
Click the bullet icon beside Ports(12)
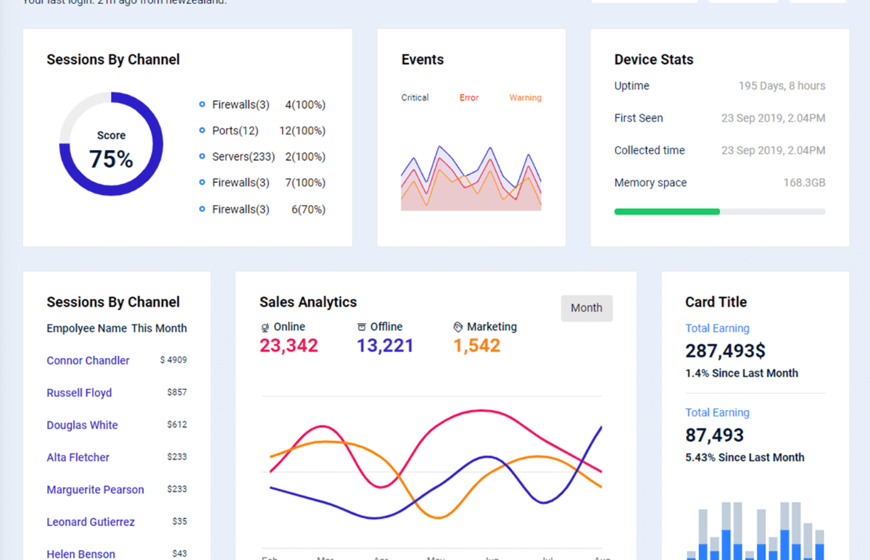point(202,130)
